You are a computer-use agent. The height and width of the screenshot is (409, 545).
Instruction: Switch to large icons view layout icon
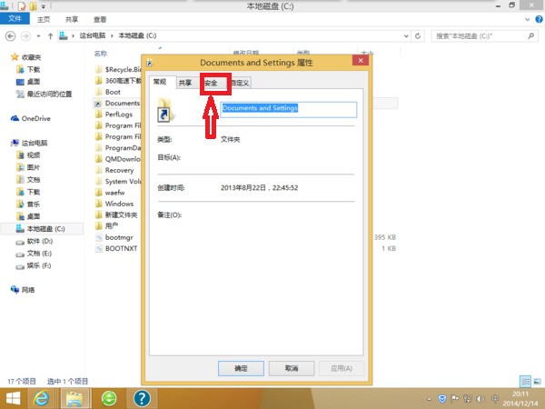(x=537, y=382)
